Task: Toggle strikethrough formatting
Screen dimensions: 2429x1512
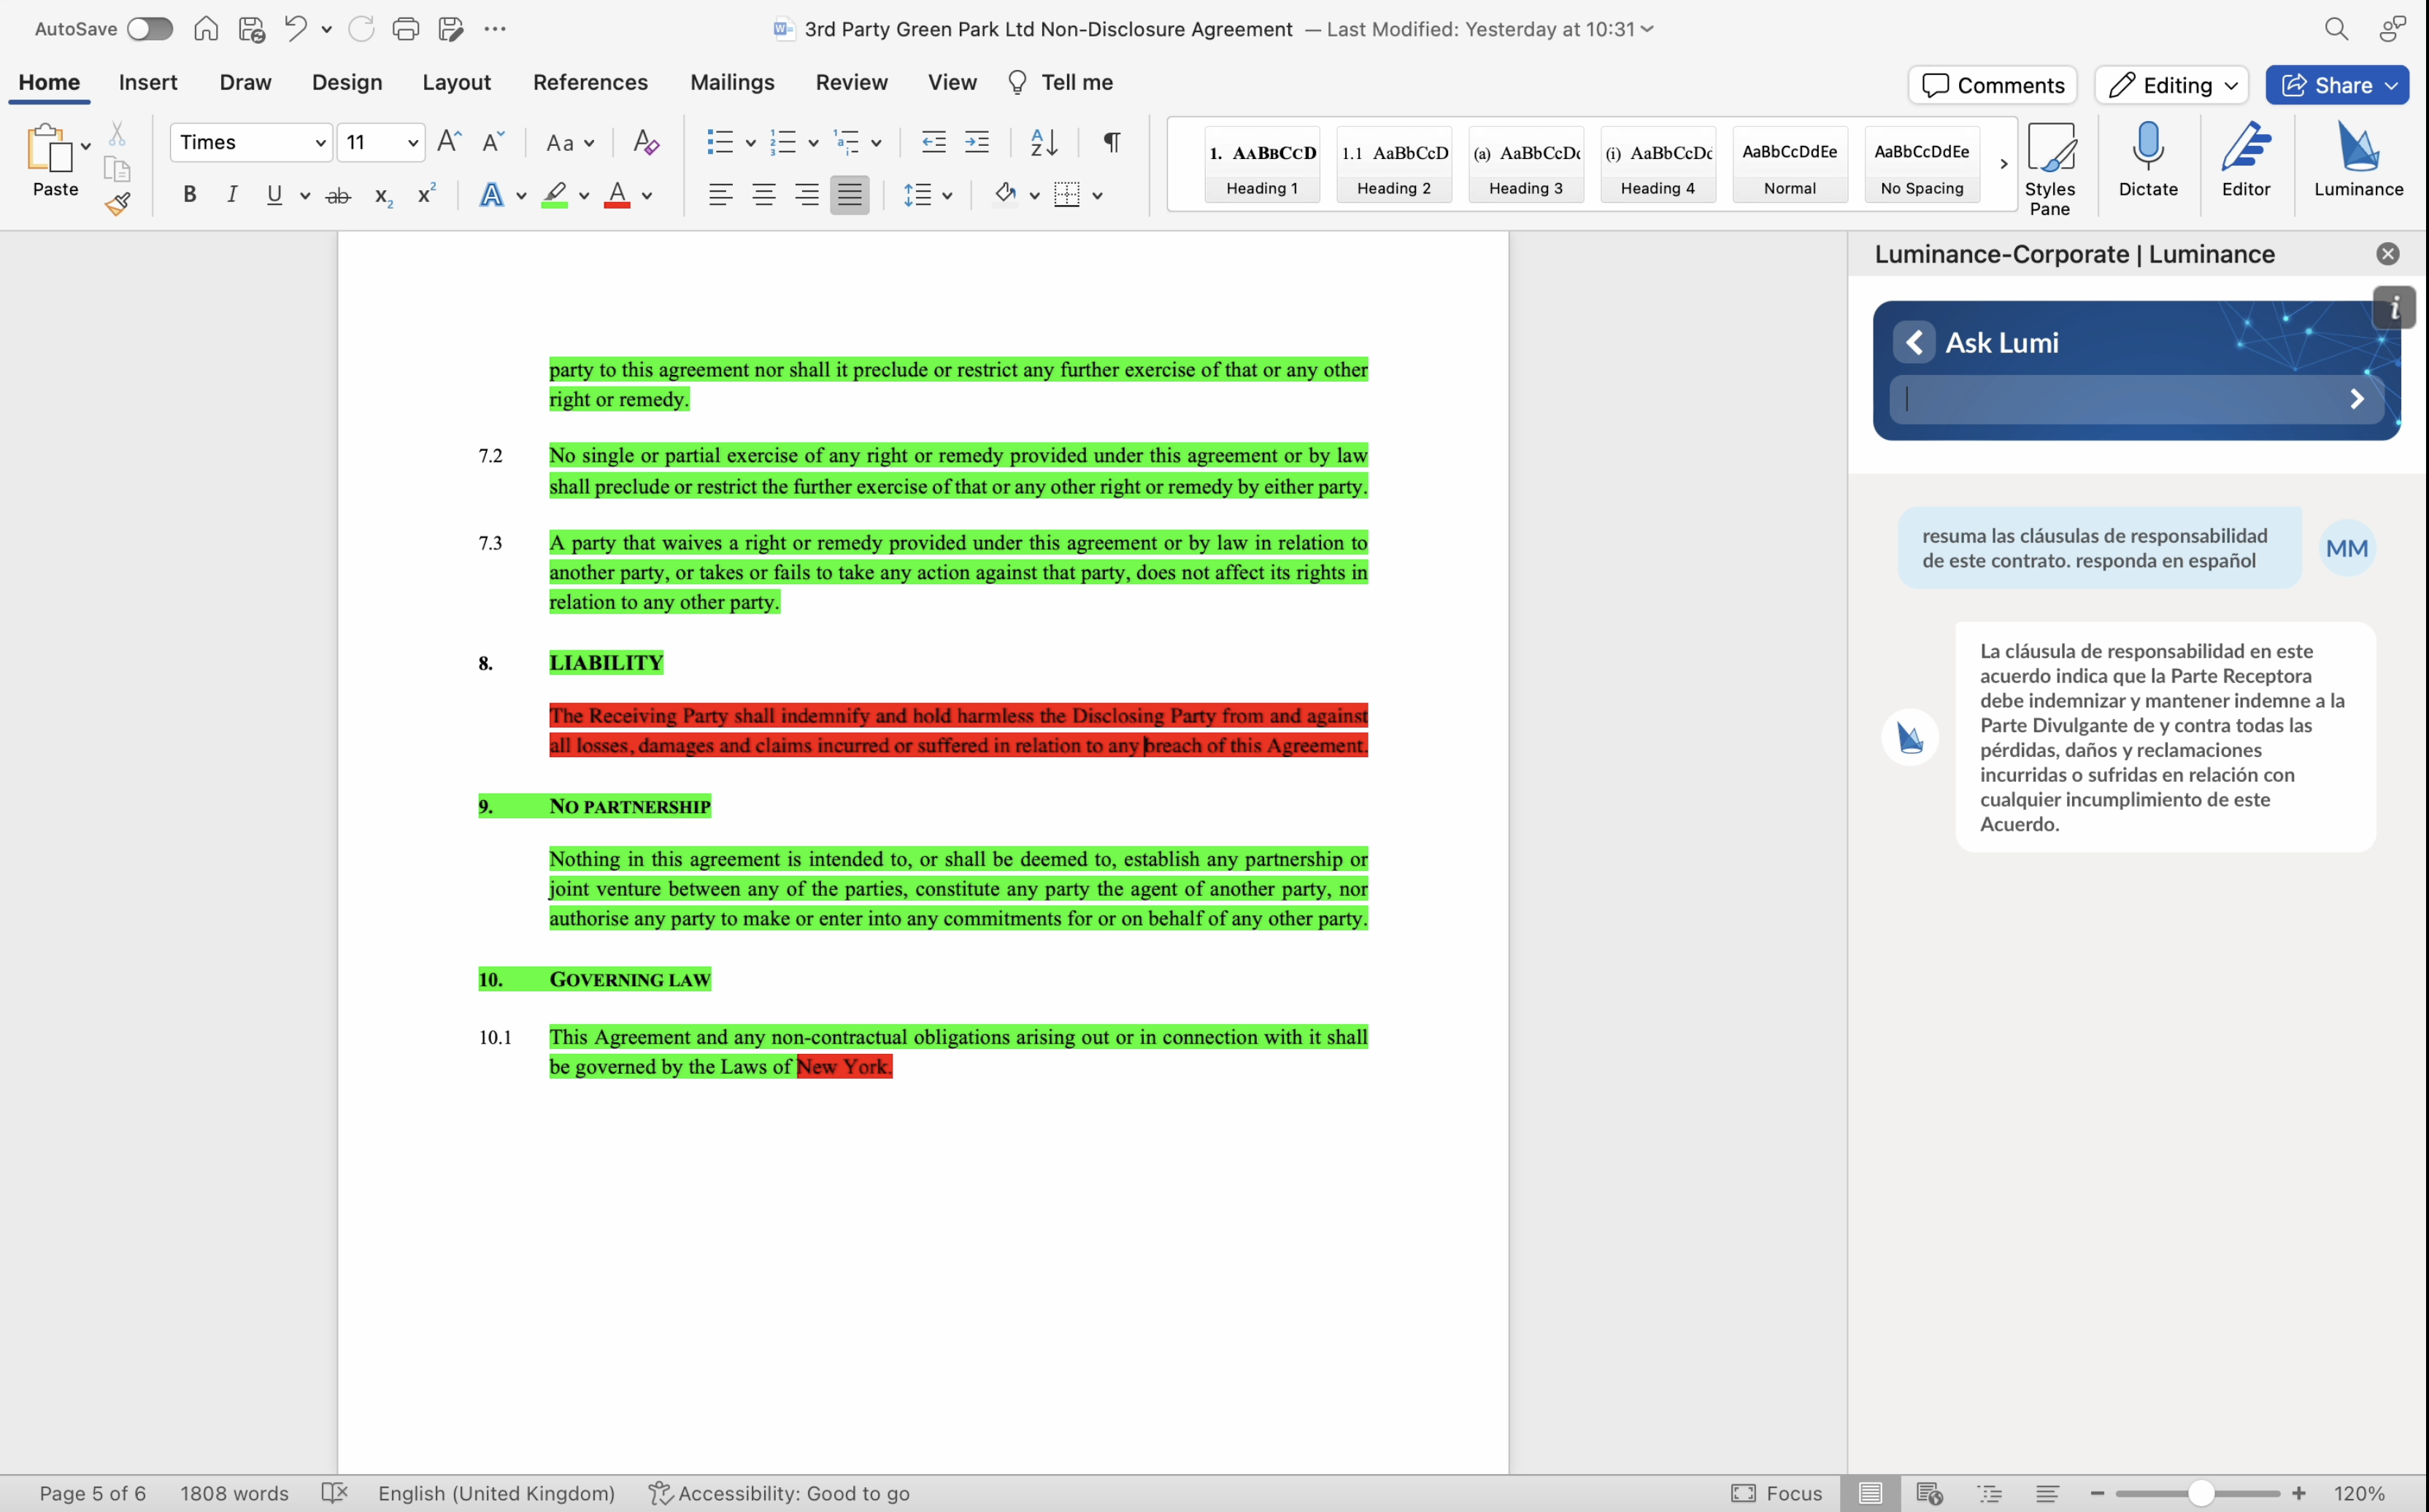Action: tap(338, 195)
